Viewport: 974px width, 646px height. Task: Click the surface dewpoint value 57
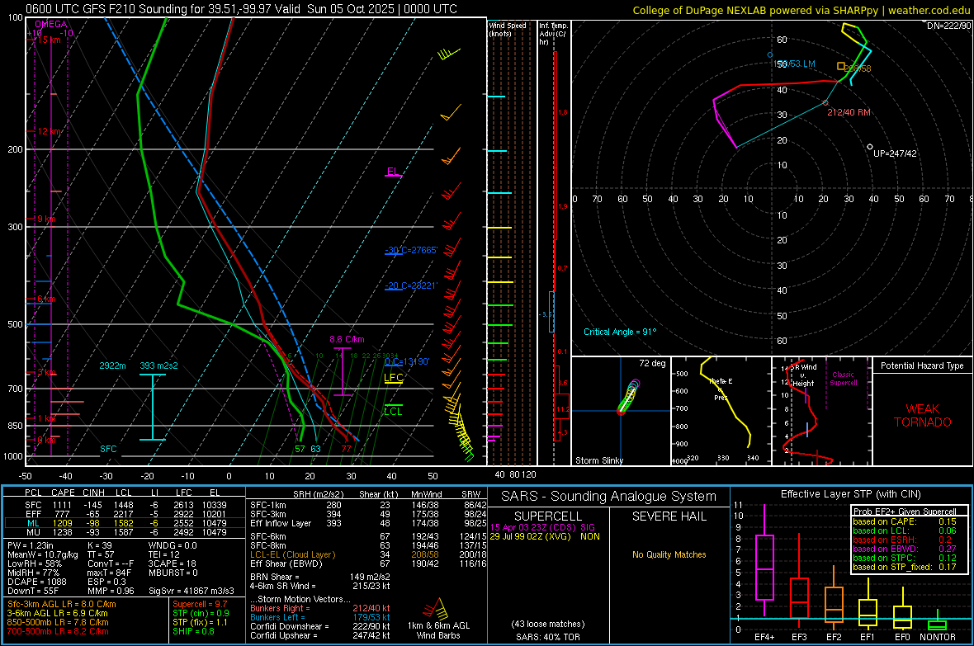pyautogui.click(x=300, y=449)
